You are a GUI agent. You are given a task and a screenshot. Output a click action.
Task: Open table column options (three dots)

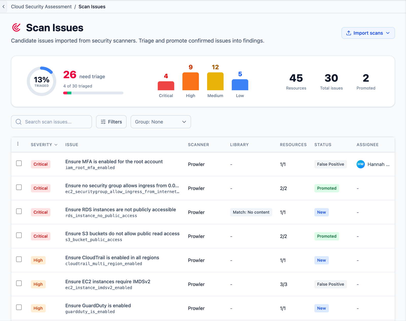click(18, 144)
